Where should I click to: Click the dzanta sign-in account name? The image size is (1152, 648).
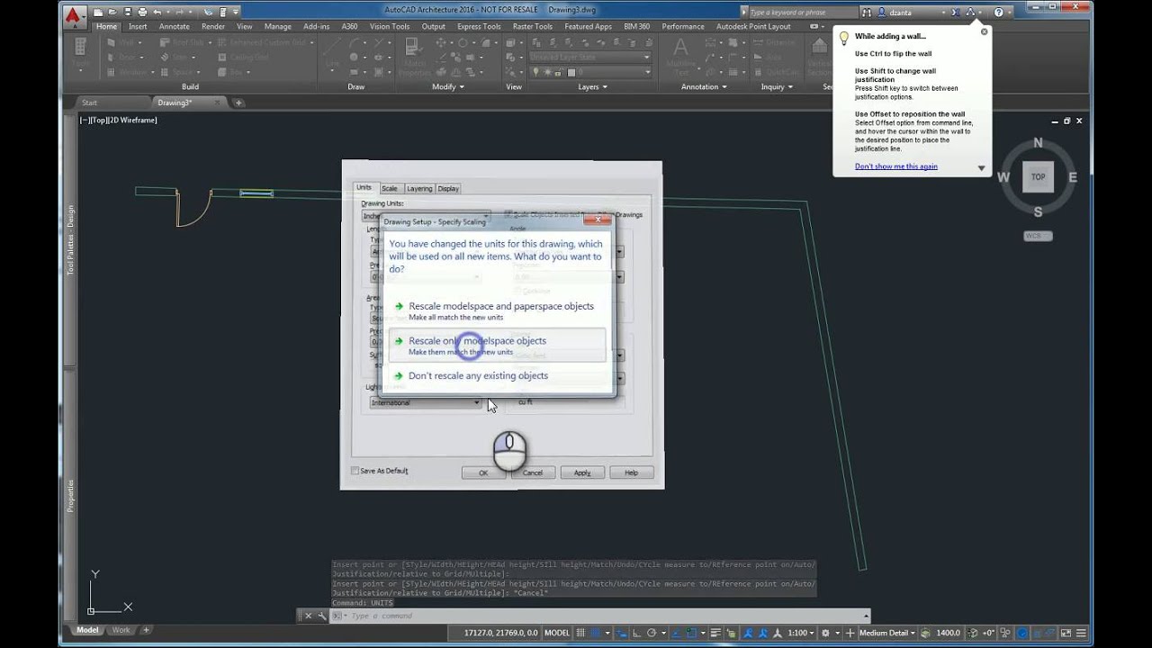(x=902, y=13)
